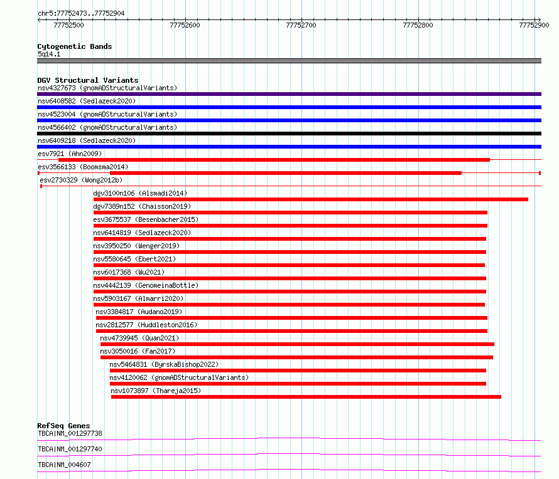Click the blue nsv6409218 variant bar
559x479 pixels.
pos(289,147)
